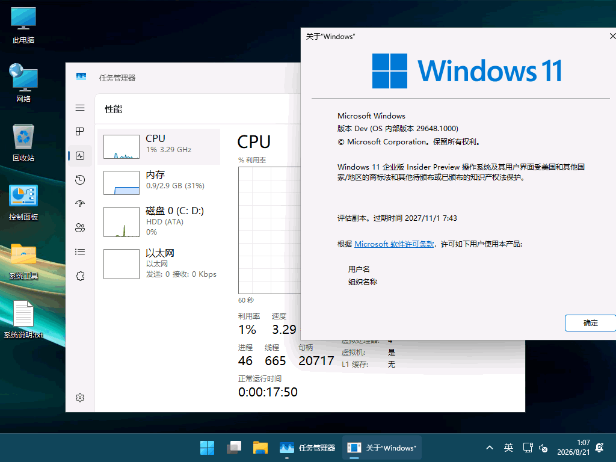616x462 pixels.
Task: Click the 线程 count 665
Action: [x=276, y=361]
